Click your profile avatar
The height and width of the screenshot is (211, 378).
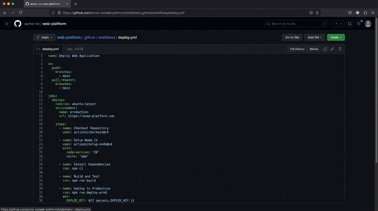368,24
